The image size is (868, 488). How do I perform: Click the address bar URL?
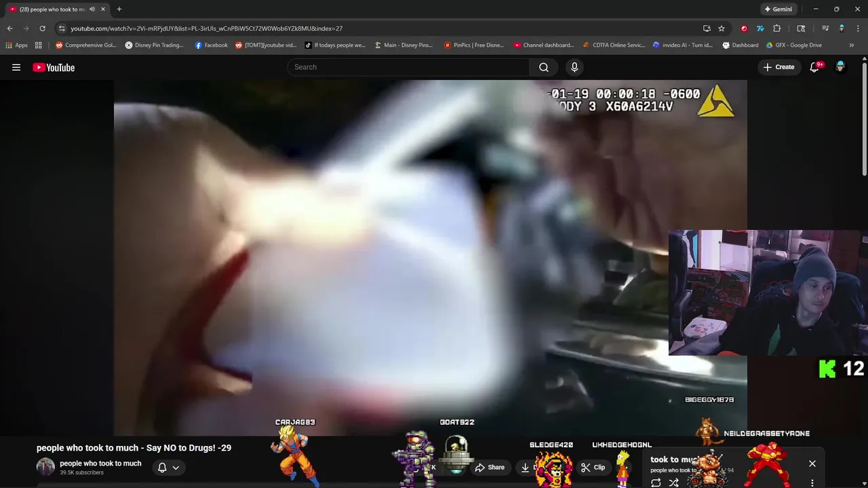(x=206, y=28)
